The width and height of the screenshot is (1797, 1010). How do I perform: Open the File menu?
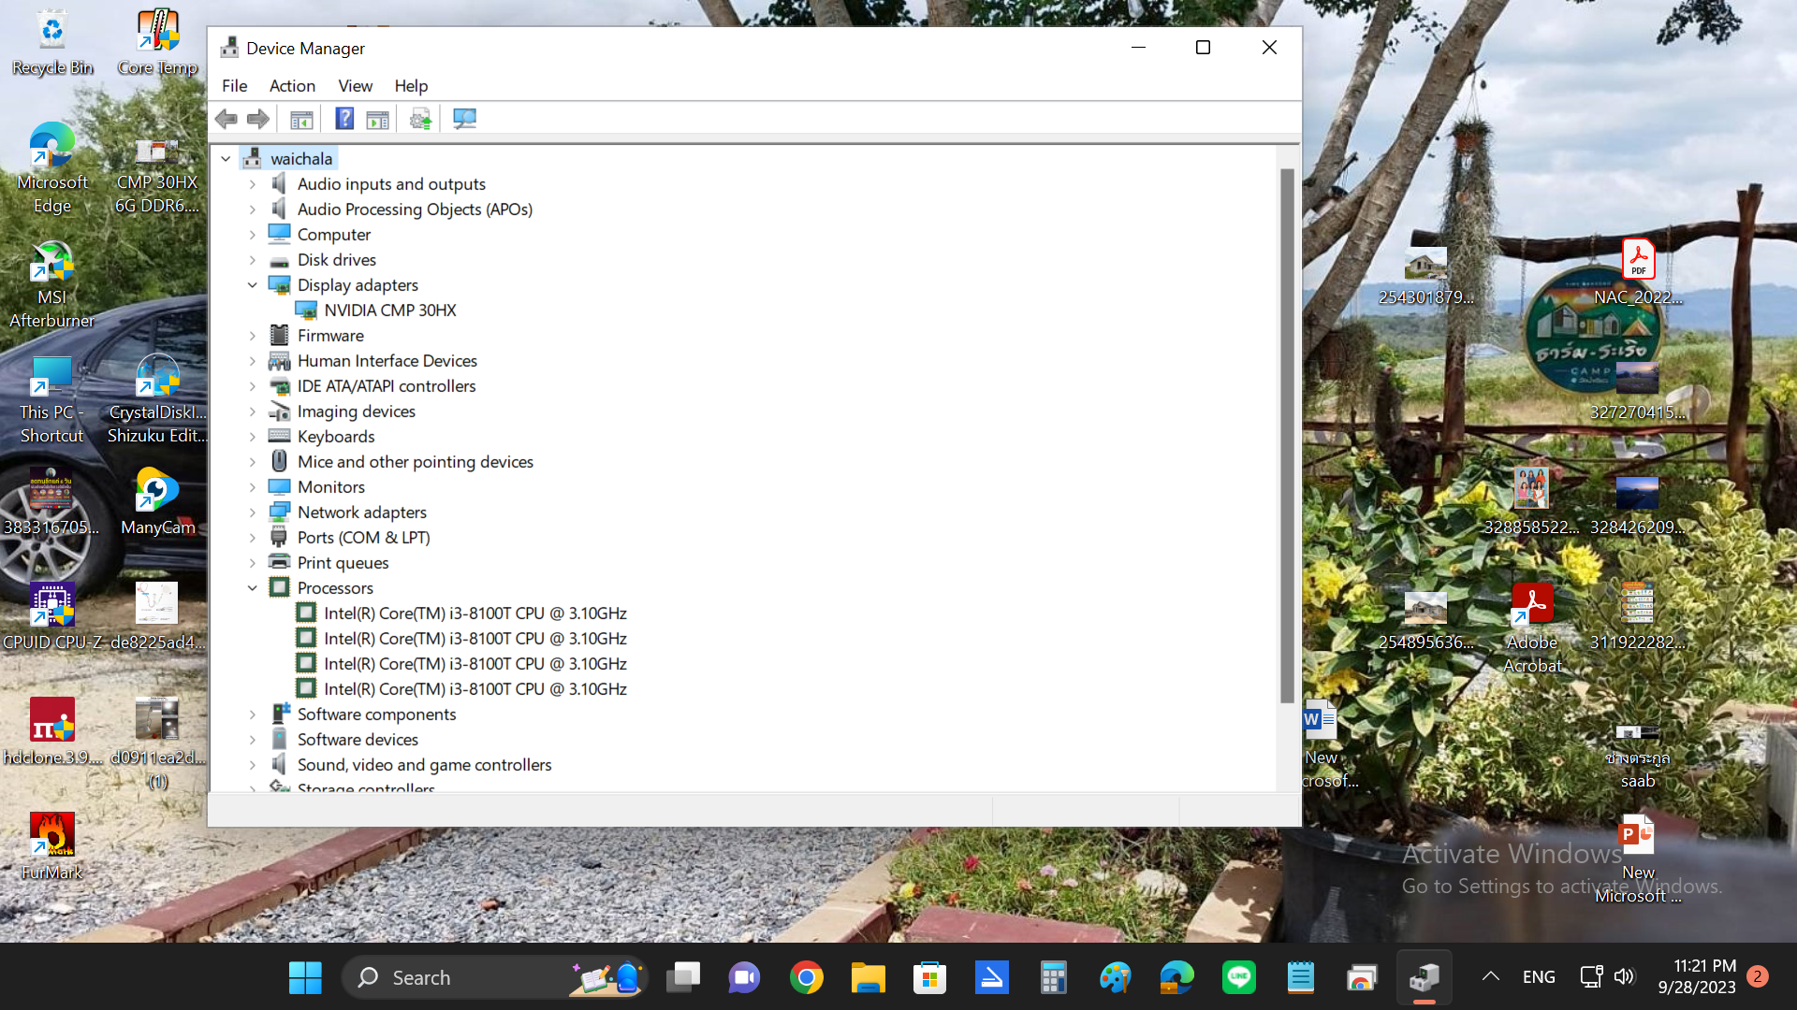coord(234,86)
